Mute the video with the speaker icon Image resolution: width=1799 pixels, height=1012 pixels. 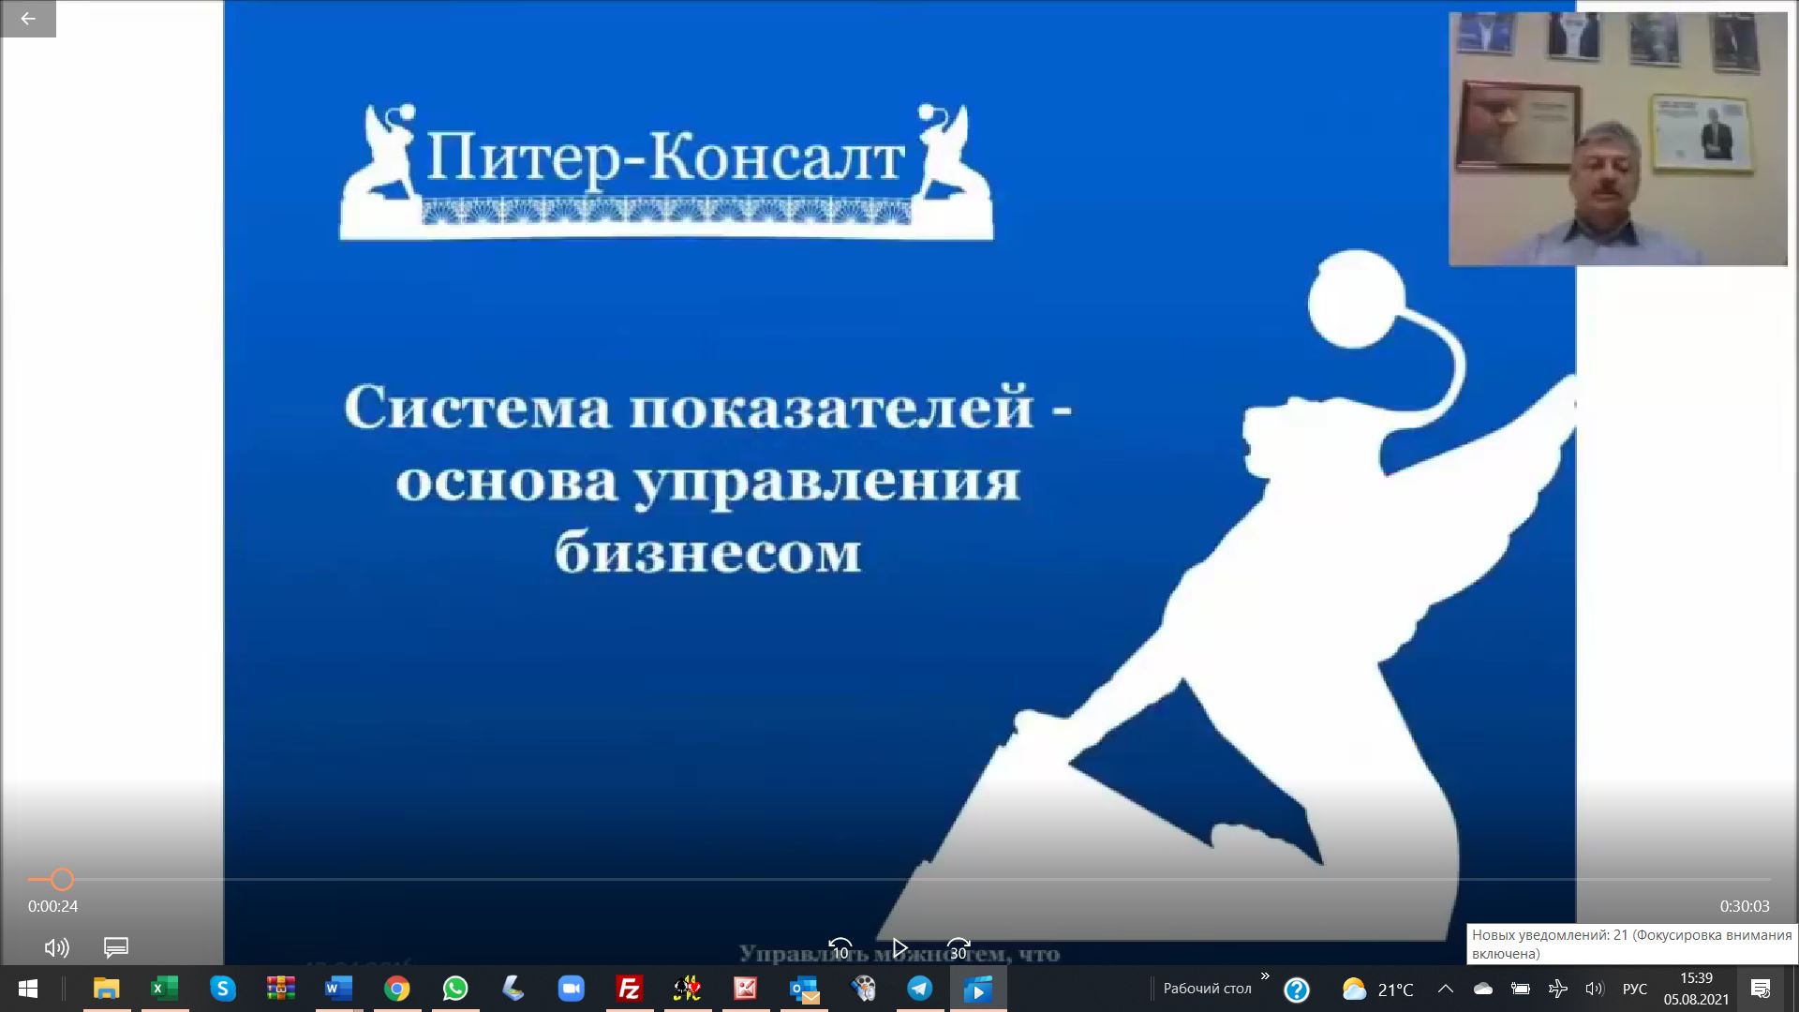point(56,947)
